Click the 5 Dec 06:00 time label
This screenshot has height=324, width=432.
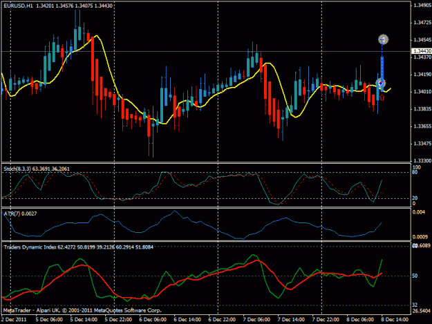click(x=49, y=320)
